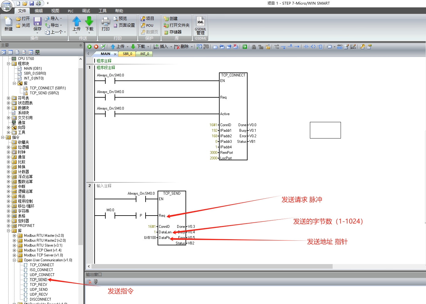Click the Page Setup (页面设置) button

124,25
